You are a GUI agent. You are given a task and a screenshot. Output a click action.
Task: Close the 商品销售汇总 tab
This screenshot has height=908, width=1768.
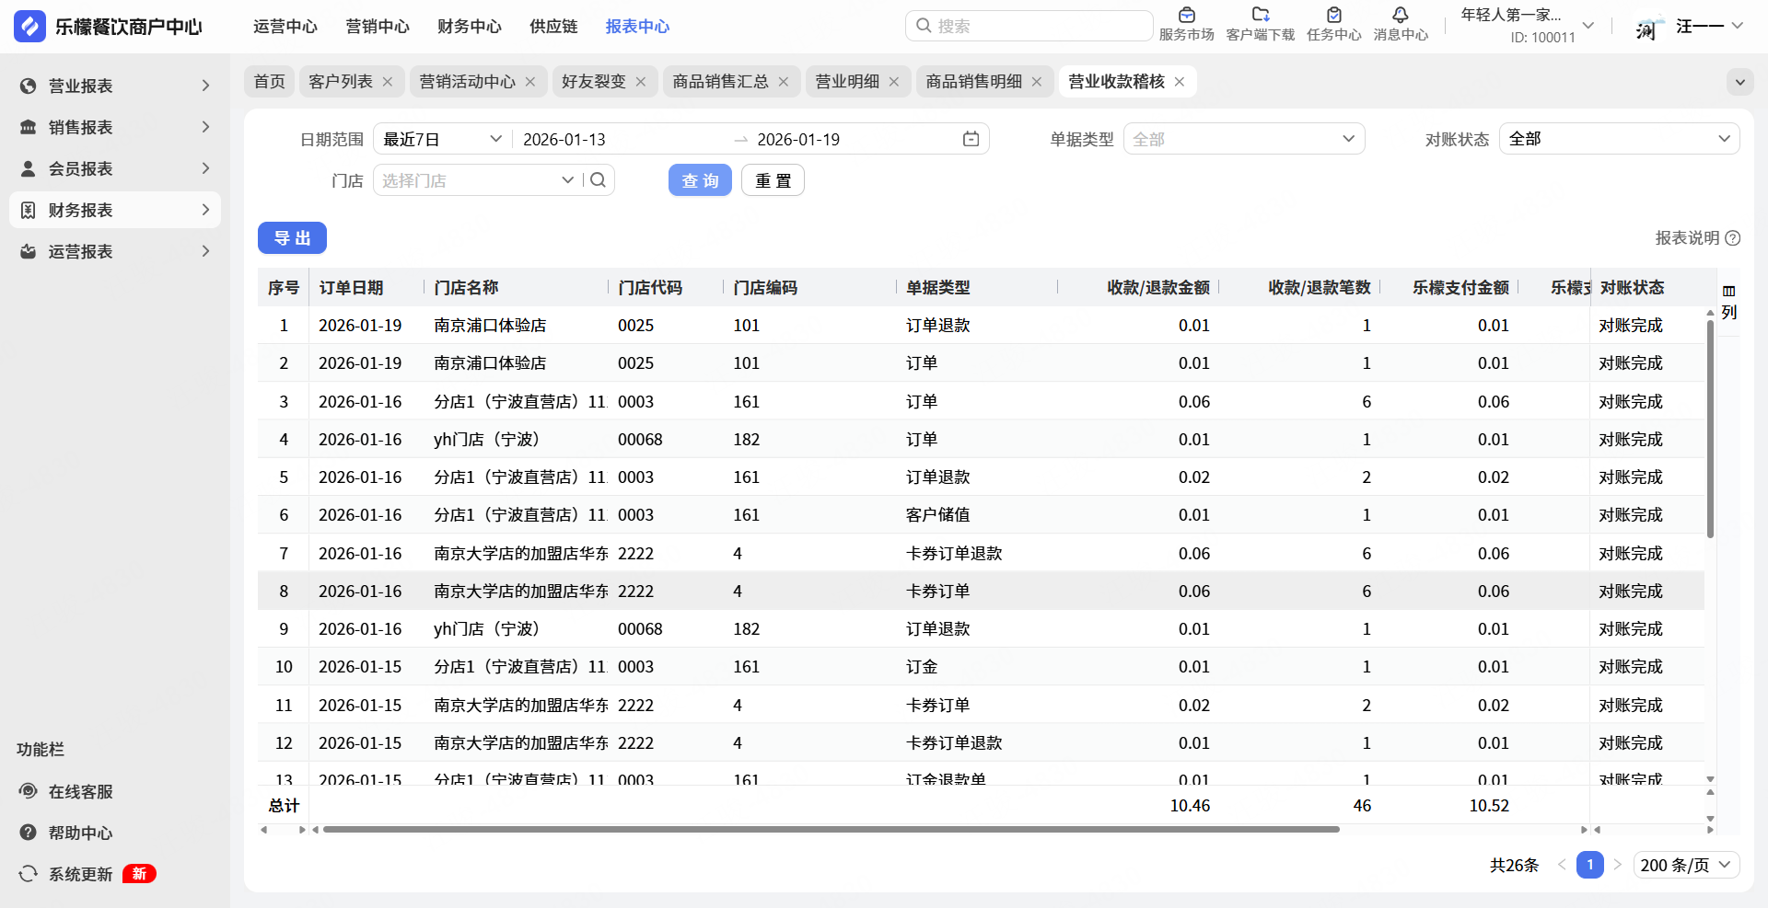[784, 82]
